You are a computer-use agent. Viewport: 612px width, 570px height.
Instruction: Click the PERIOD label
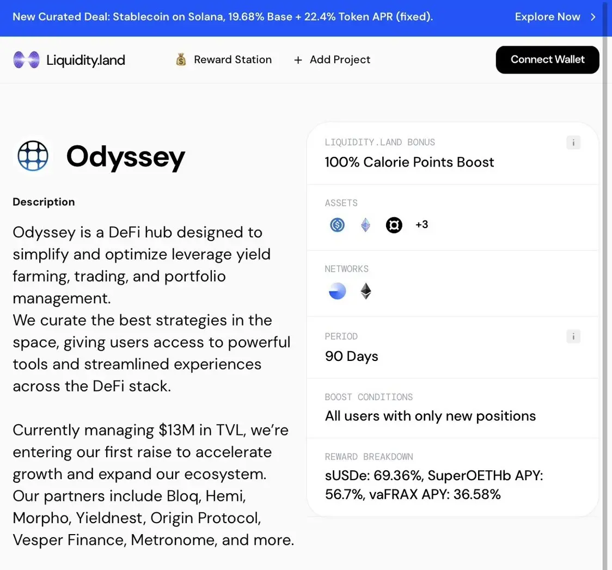tap(341, 336)
